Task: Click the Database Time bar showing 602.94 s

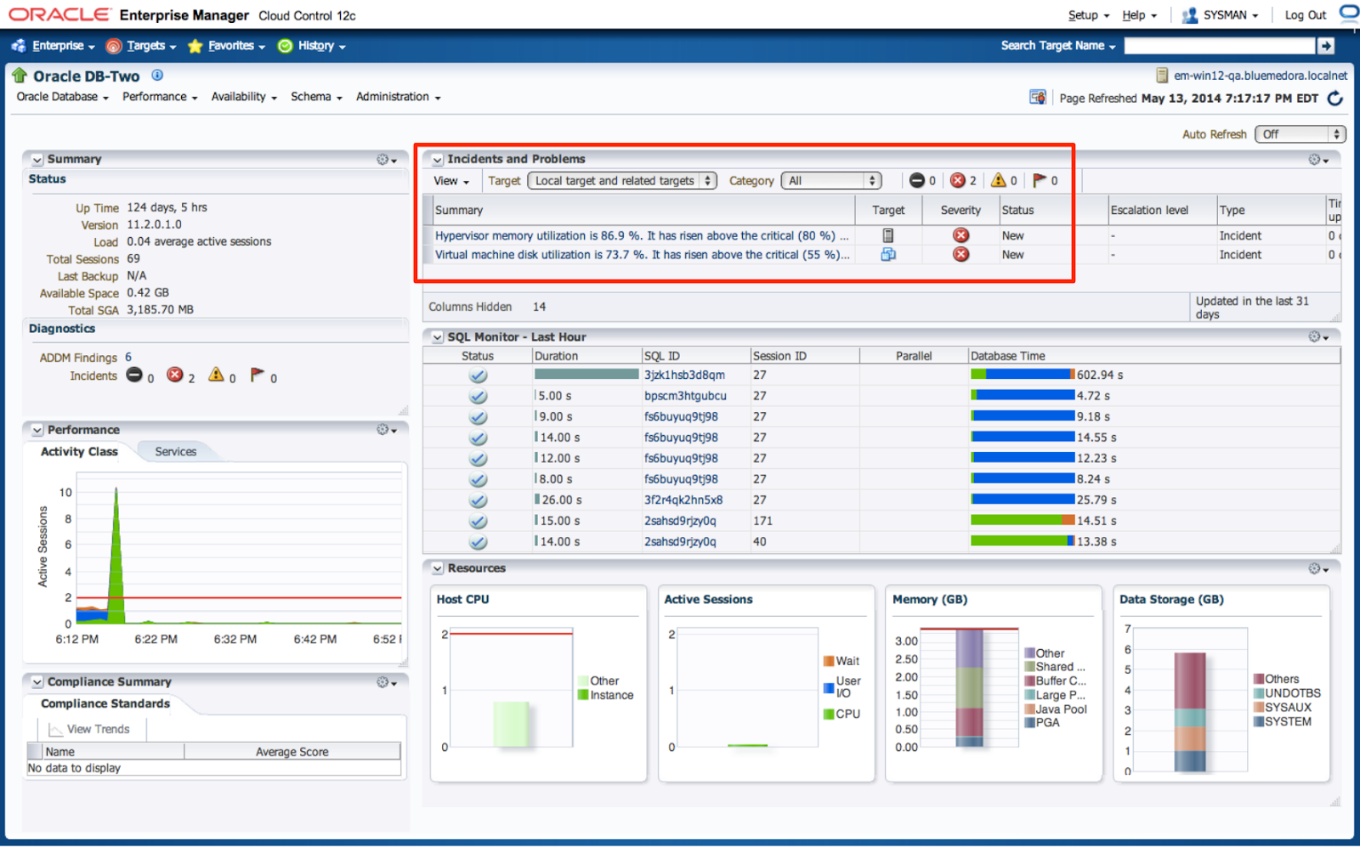Action: 1020,375
